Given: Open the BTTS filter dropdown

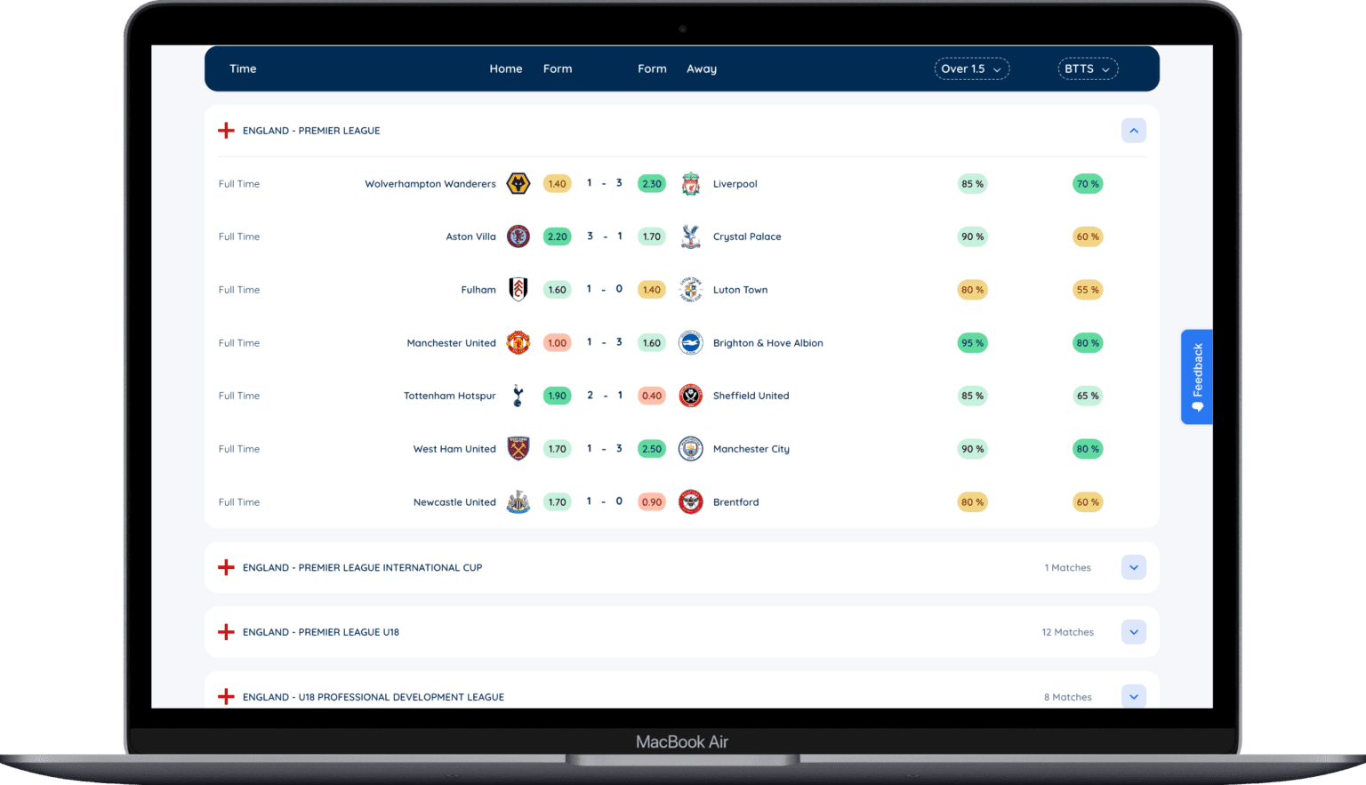Looking at the screenshot, I should (1088, 68).
